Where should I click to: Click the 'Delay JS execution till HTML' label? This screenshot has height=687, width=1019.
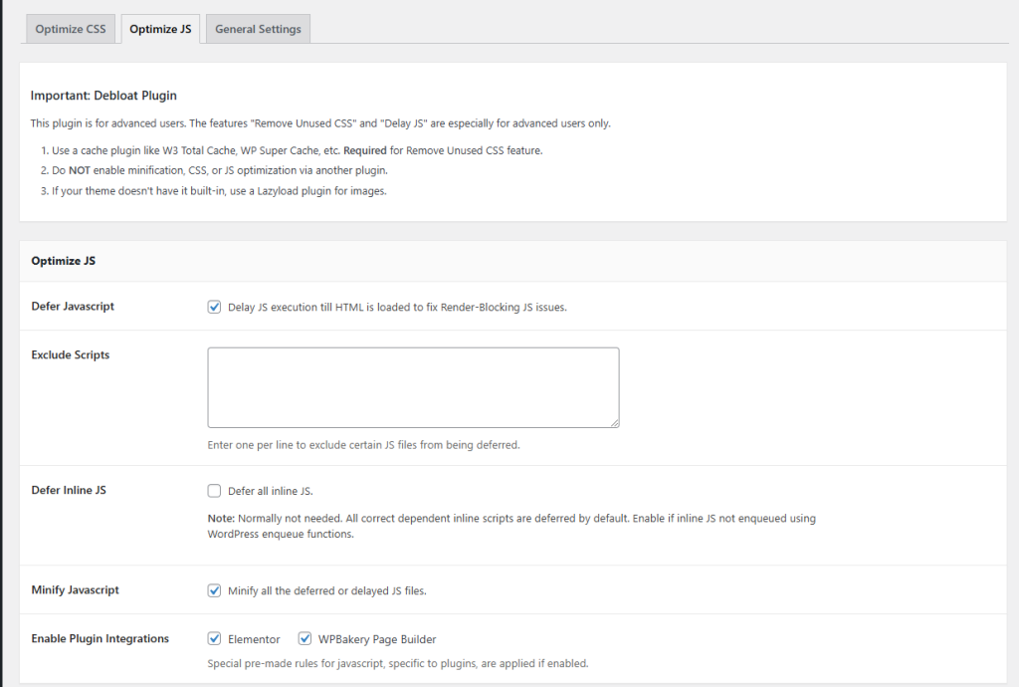[x=397, y=307]
